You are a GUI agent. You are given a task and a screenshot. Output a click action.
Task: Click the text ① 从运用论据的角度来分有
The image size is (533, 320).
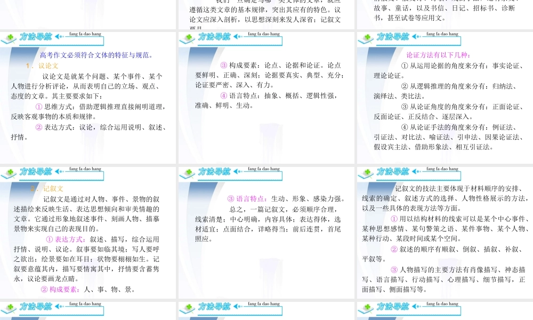pos(462,66)
